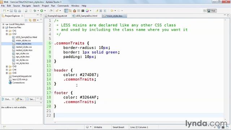Image resolution: width=231 pixels, height=130 pixels.
Task: Open the Commands menu
Action: point(63,6)
